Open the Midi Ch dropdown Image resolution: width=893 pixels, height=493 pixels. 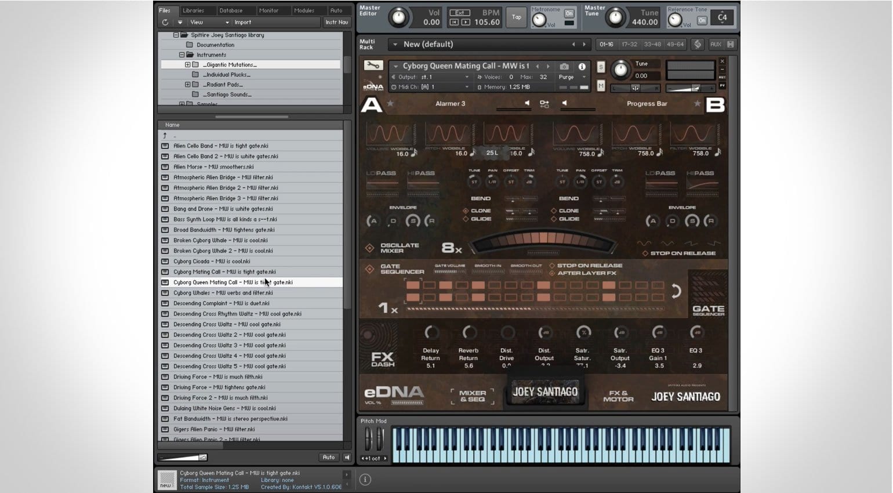point(431,87)
